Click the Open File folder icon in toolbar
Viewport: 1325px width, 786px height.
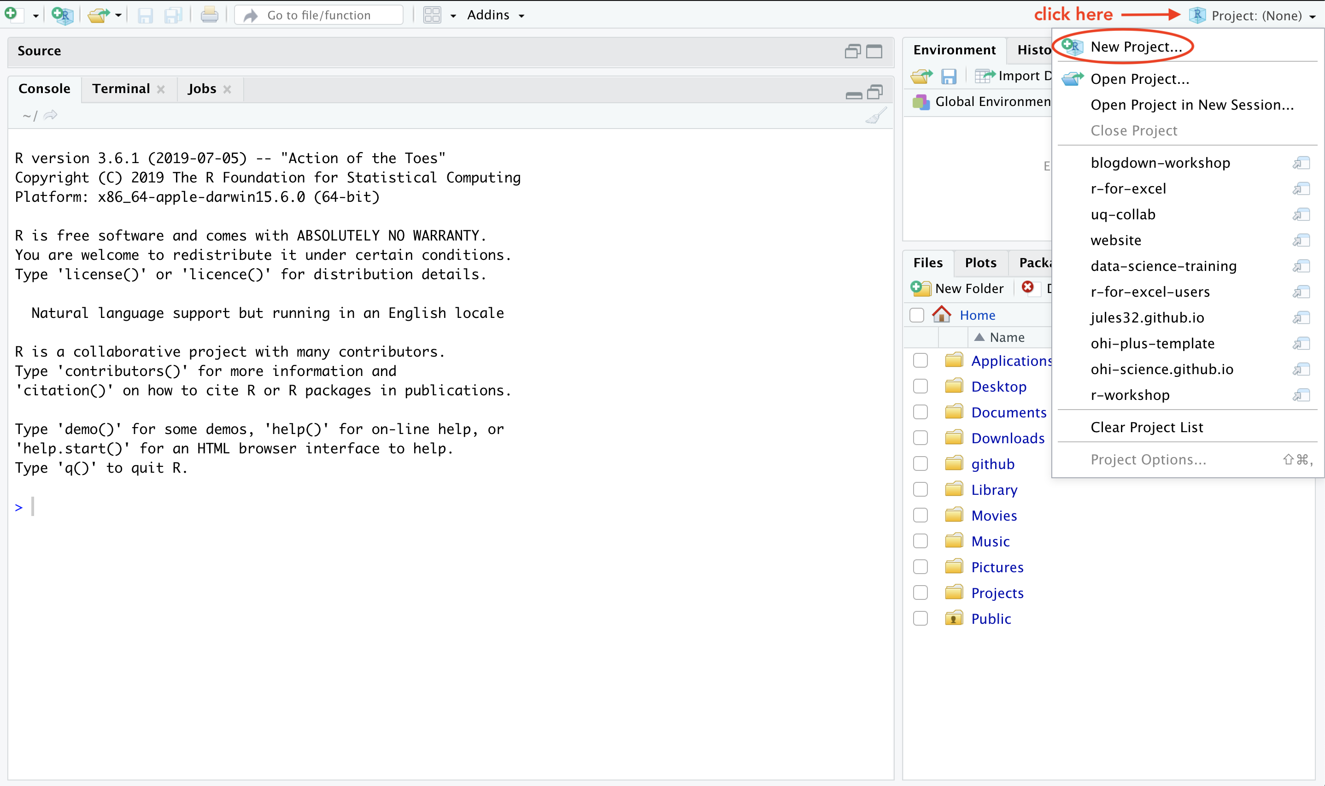coord(99,15)
